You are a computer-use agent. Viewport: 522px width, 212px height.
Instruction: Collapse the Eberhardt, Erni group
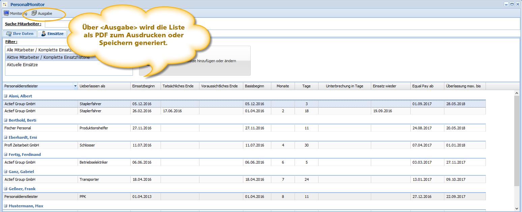(x=6, y=137)
